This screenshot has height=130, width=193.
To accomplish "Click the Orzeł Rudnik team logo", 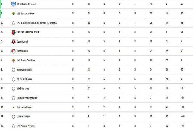I will [13, 51].
